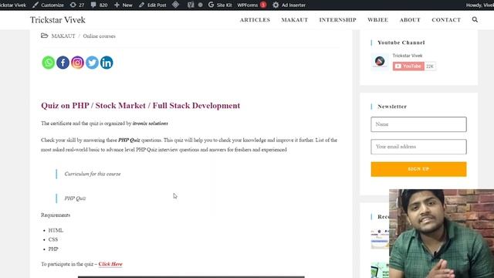The height and width of the screenshot is (278, 494).
Task: Open the Instagram share icon
Action: click(x=77, y=63)
